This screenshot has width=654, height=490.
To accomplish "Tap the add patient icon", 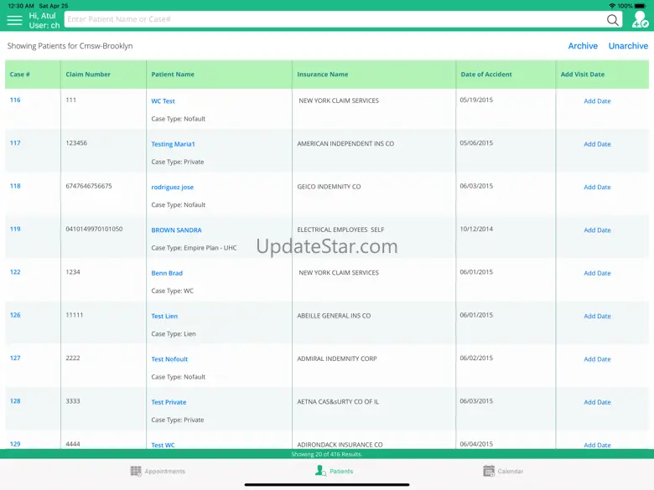I will point(640,20).
